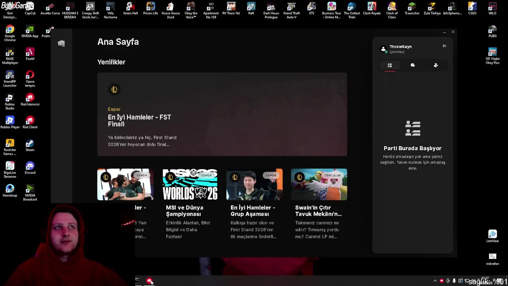This screenshot has width=508, height=286.
Task: Open Assetto Corsa desktop icon
Action: (50, 9)
